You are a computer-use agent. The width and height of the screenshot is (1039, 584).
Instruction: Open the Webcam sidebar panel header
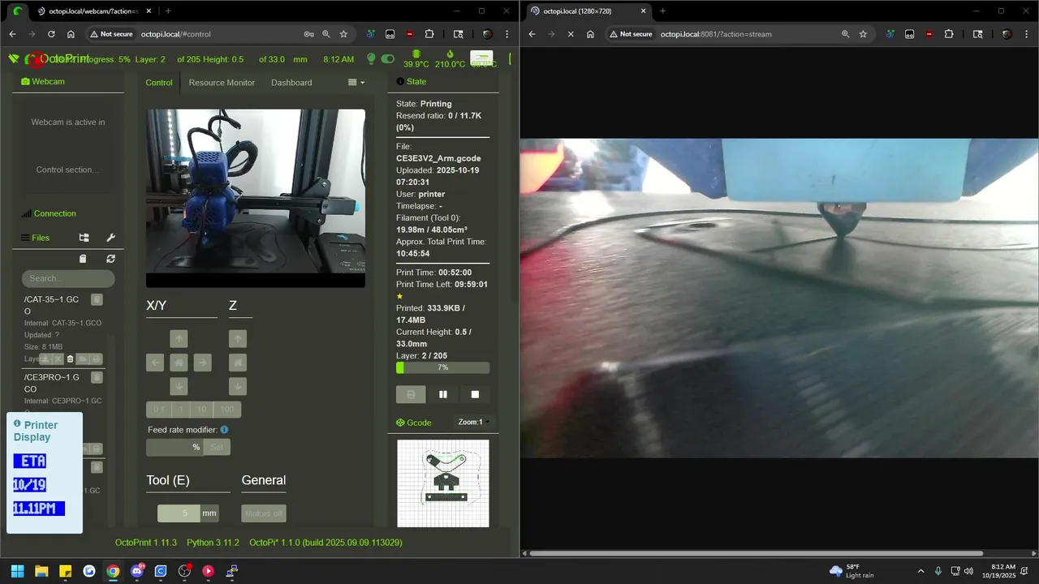point(43,82)
